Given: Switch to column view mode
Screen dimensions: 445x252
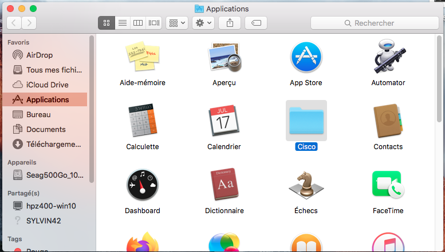Looking at the screenshot, I should pyautogui.click(x=137, y=23).
